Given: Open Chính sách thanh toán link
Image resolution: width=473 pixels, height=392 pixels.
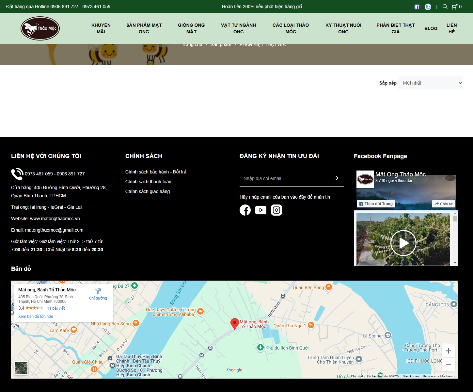Looking at the screenshot, I should (148, 182).
